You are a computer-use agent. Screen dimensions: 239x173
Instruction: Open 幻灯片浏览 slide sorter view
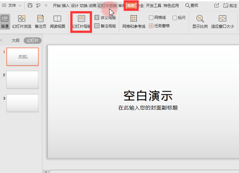pyautogui.click(x=22, y=22)
